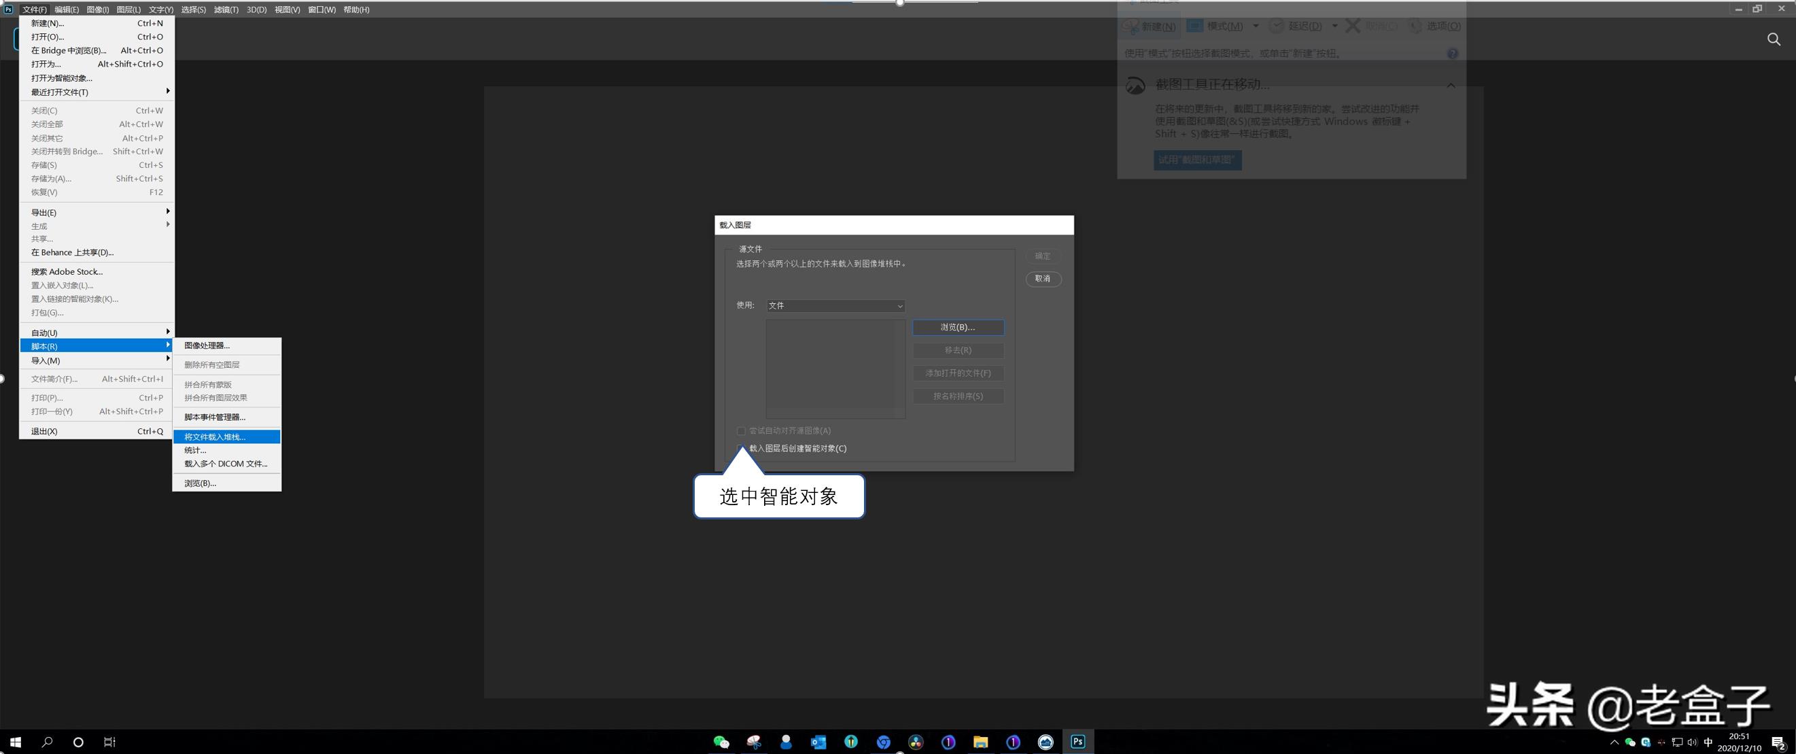Open WeChat from the taskbar
Screen dimensions: 1796x754
pos(721,742)
